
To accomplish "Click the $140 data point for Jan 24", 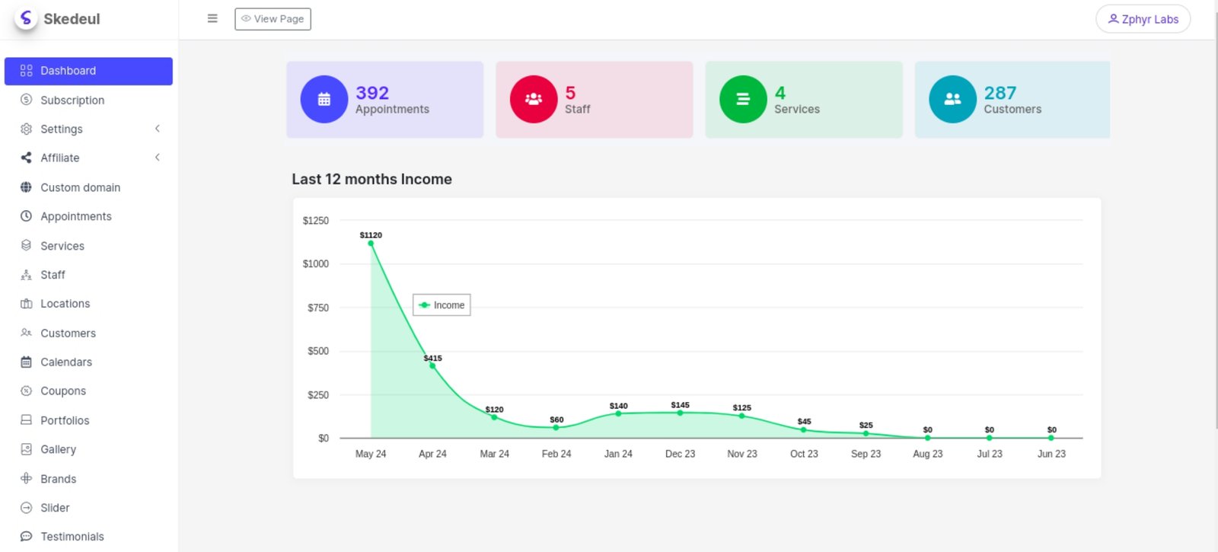I will tap(618, 413).
